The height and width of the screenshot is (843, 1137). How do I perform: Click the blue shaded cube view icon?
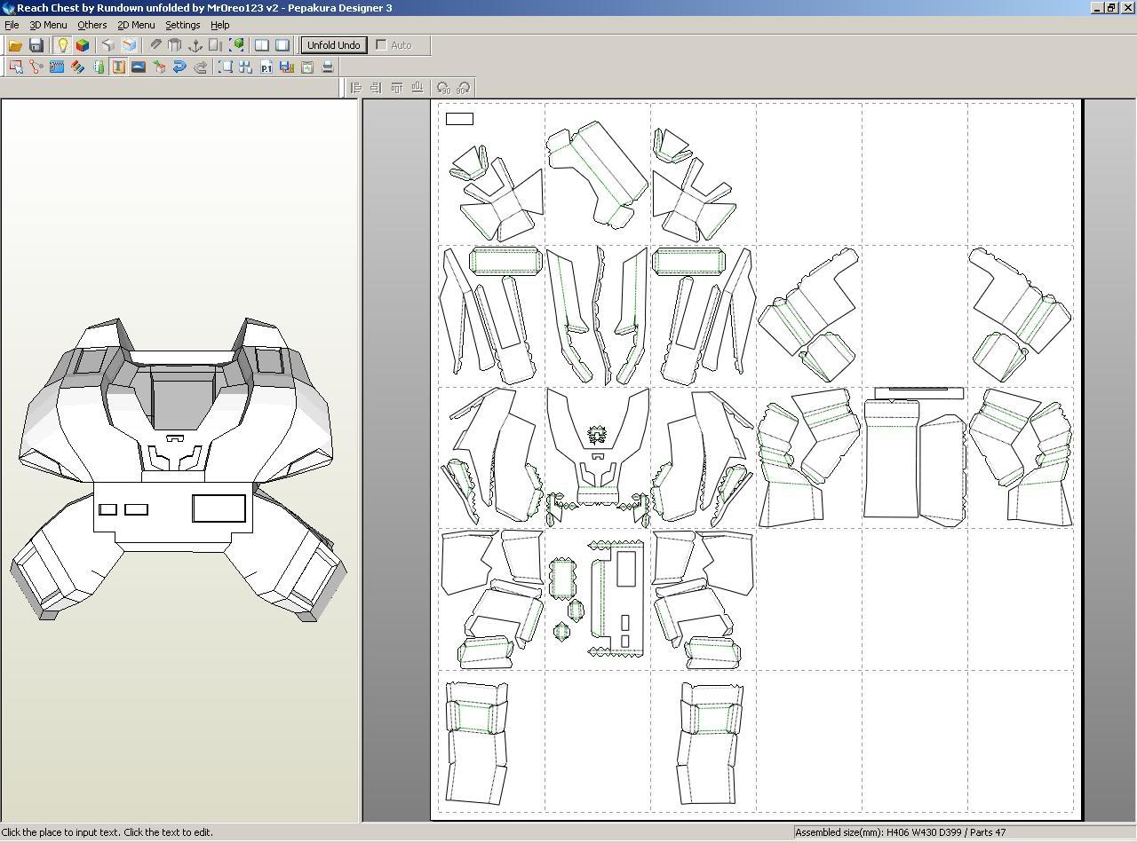point(129,45)
